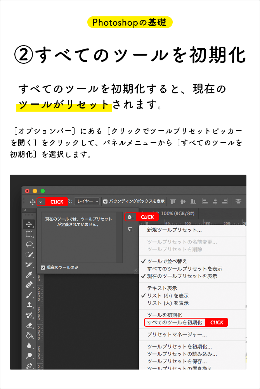The height and width of the screenshot is (389, 260).
Task: Align left edges in options bar
Action: pyautogui.click(x=205, y=202)
